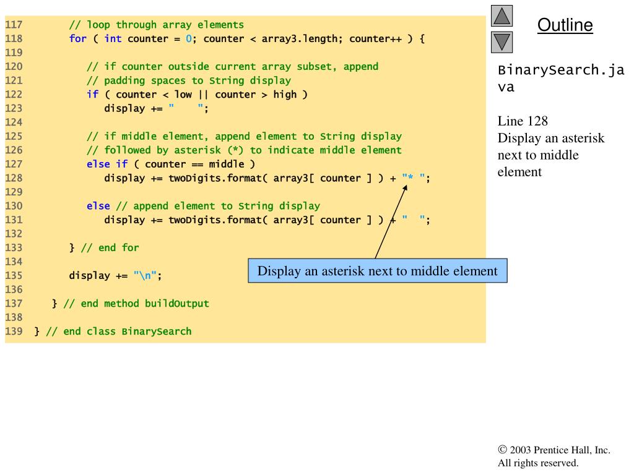Screen dimensions: 634x475
Task: Click 'else // append element to String display'
Action: click(x=203, y=206)
